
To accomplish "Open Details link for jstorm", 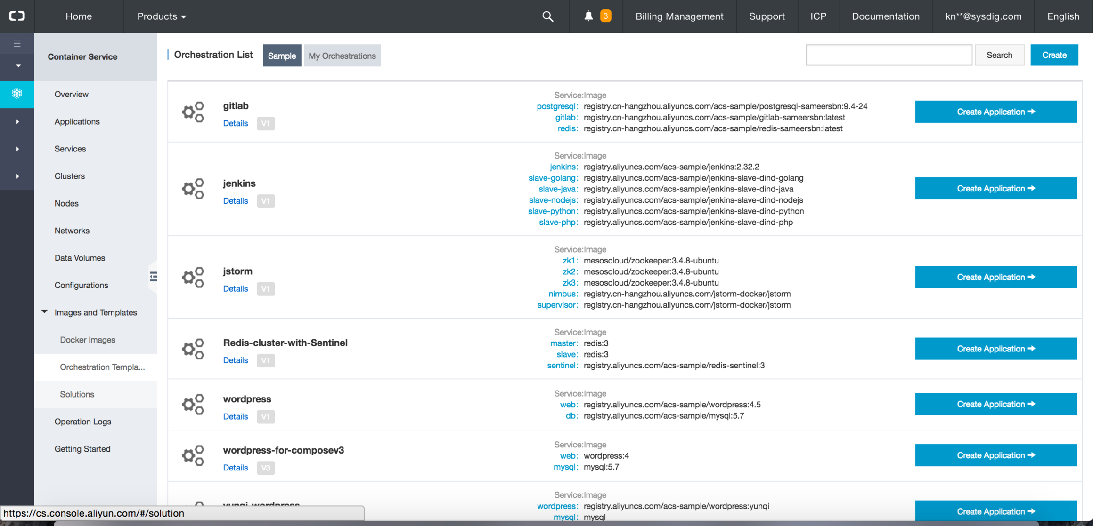I will point(236,289).
